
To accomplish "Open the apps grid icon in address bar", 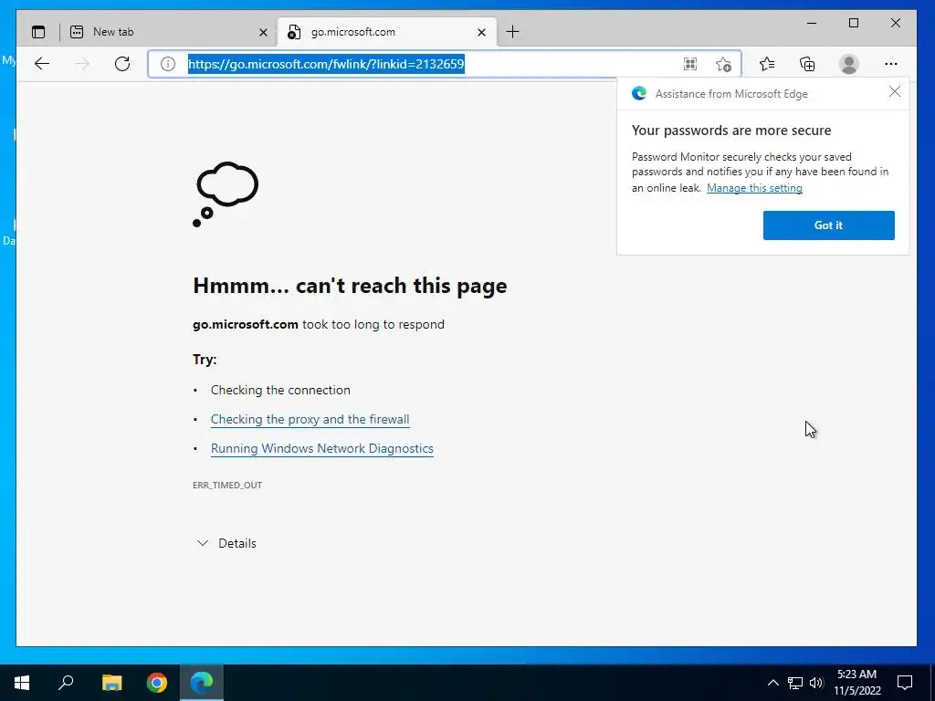I will pos(690,64).
